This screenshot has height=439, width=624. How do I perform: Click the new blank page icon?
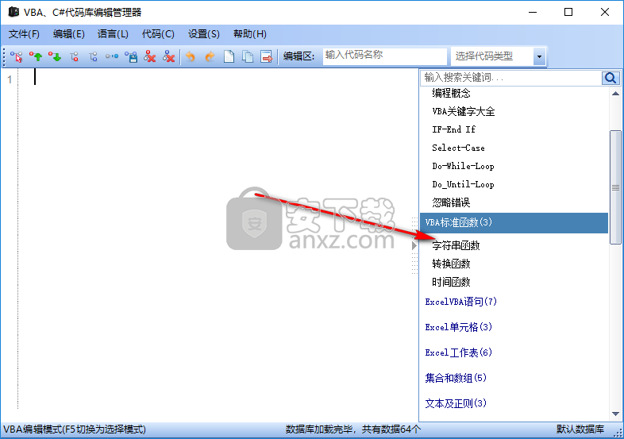(229, 57)
